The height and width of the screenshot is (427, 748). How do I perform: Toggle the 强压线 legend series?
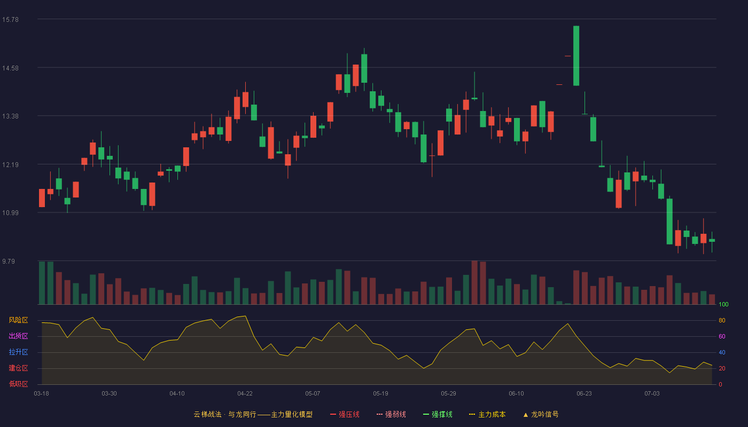pyautogui.click(x=345, y=414)
